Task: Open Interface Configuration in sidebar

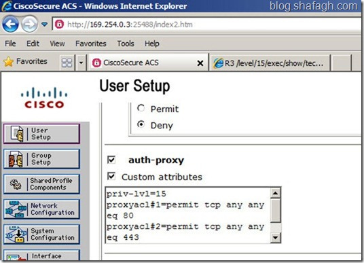Action: coord(42,256)
